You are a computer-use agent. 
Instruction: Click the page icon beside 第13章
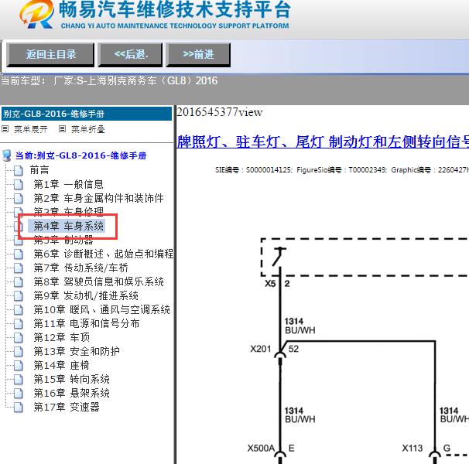[19, 352]
